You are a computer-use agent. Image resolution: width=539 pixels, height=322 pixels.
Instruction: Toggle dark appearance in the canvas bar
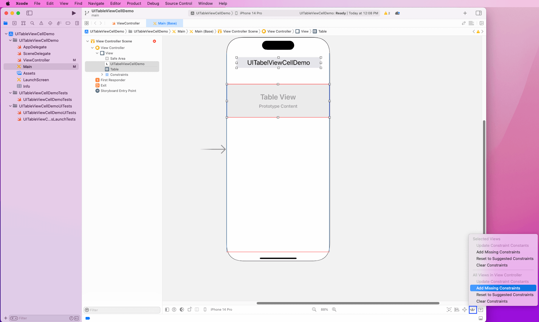coord(182,309)
